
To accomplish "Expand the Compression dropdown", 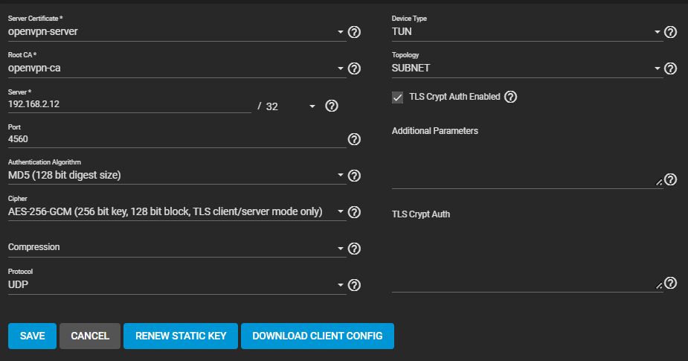I will point(175,248).
